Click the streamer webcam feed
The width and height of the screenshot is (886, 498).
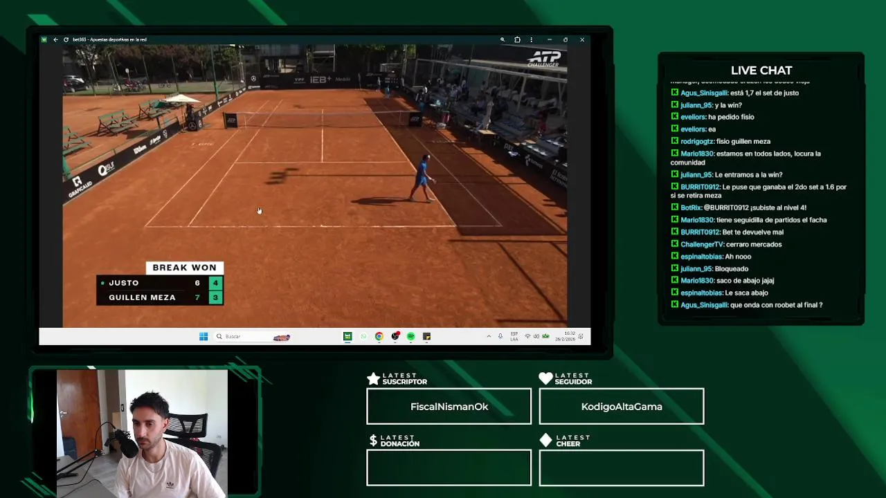pos(142,434)
